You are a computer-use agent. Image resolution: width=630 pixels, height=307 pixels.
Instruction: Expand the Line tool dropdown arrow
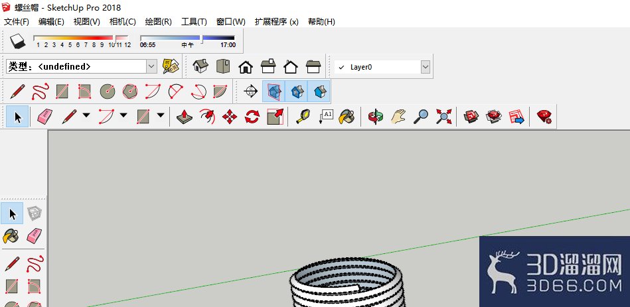click(x=86, y=115)
